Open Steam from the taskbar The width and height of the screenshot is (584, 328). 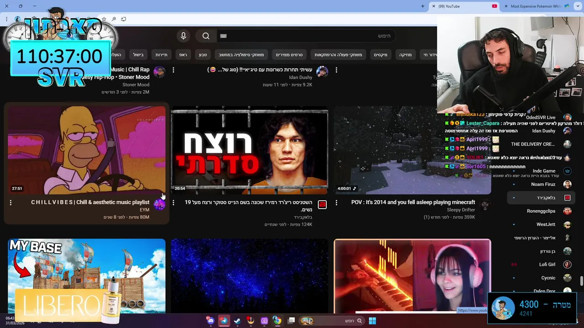click(237, 321)
